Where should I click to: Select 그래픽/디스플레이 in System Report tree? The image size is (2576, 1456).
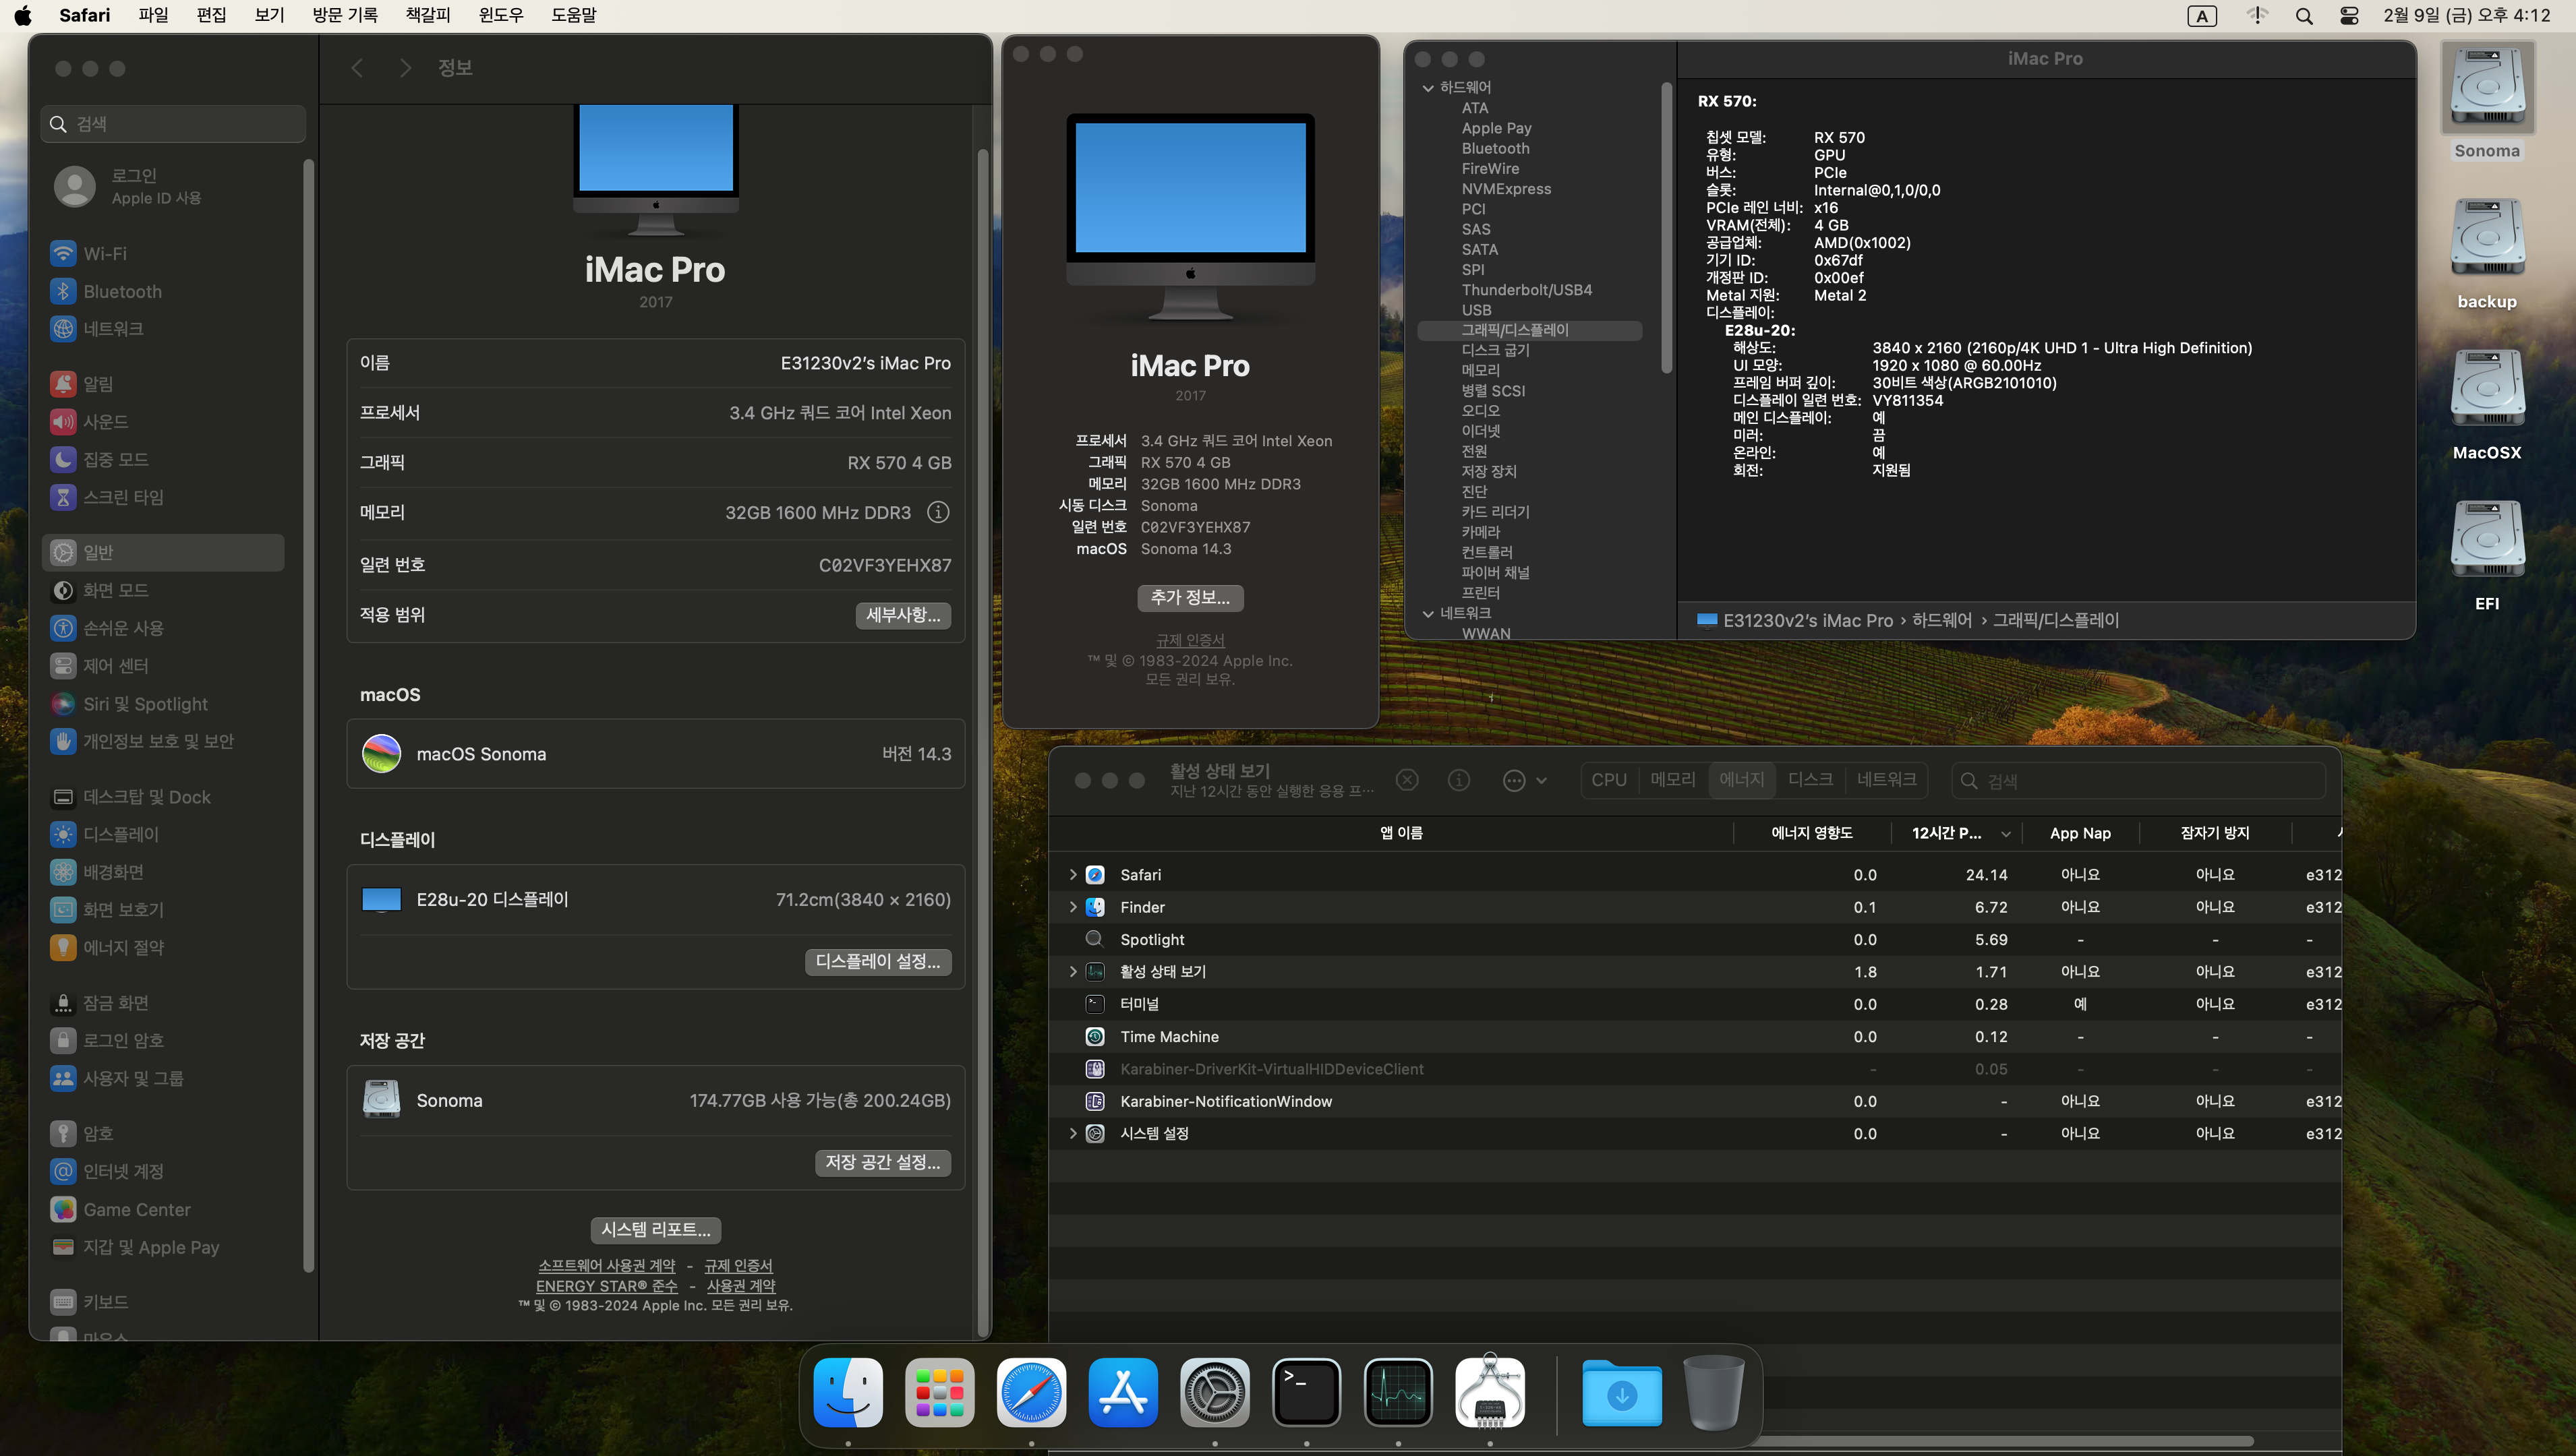pos(1529,330)
